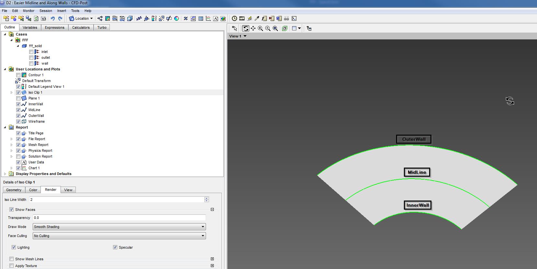The image size is (537, 269).
Task: Enable Contour 1 visibility checkbox
Action: click(x=18, y=75)
